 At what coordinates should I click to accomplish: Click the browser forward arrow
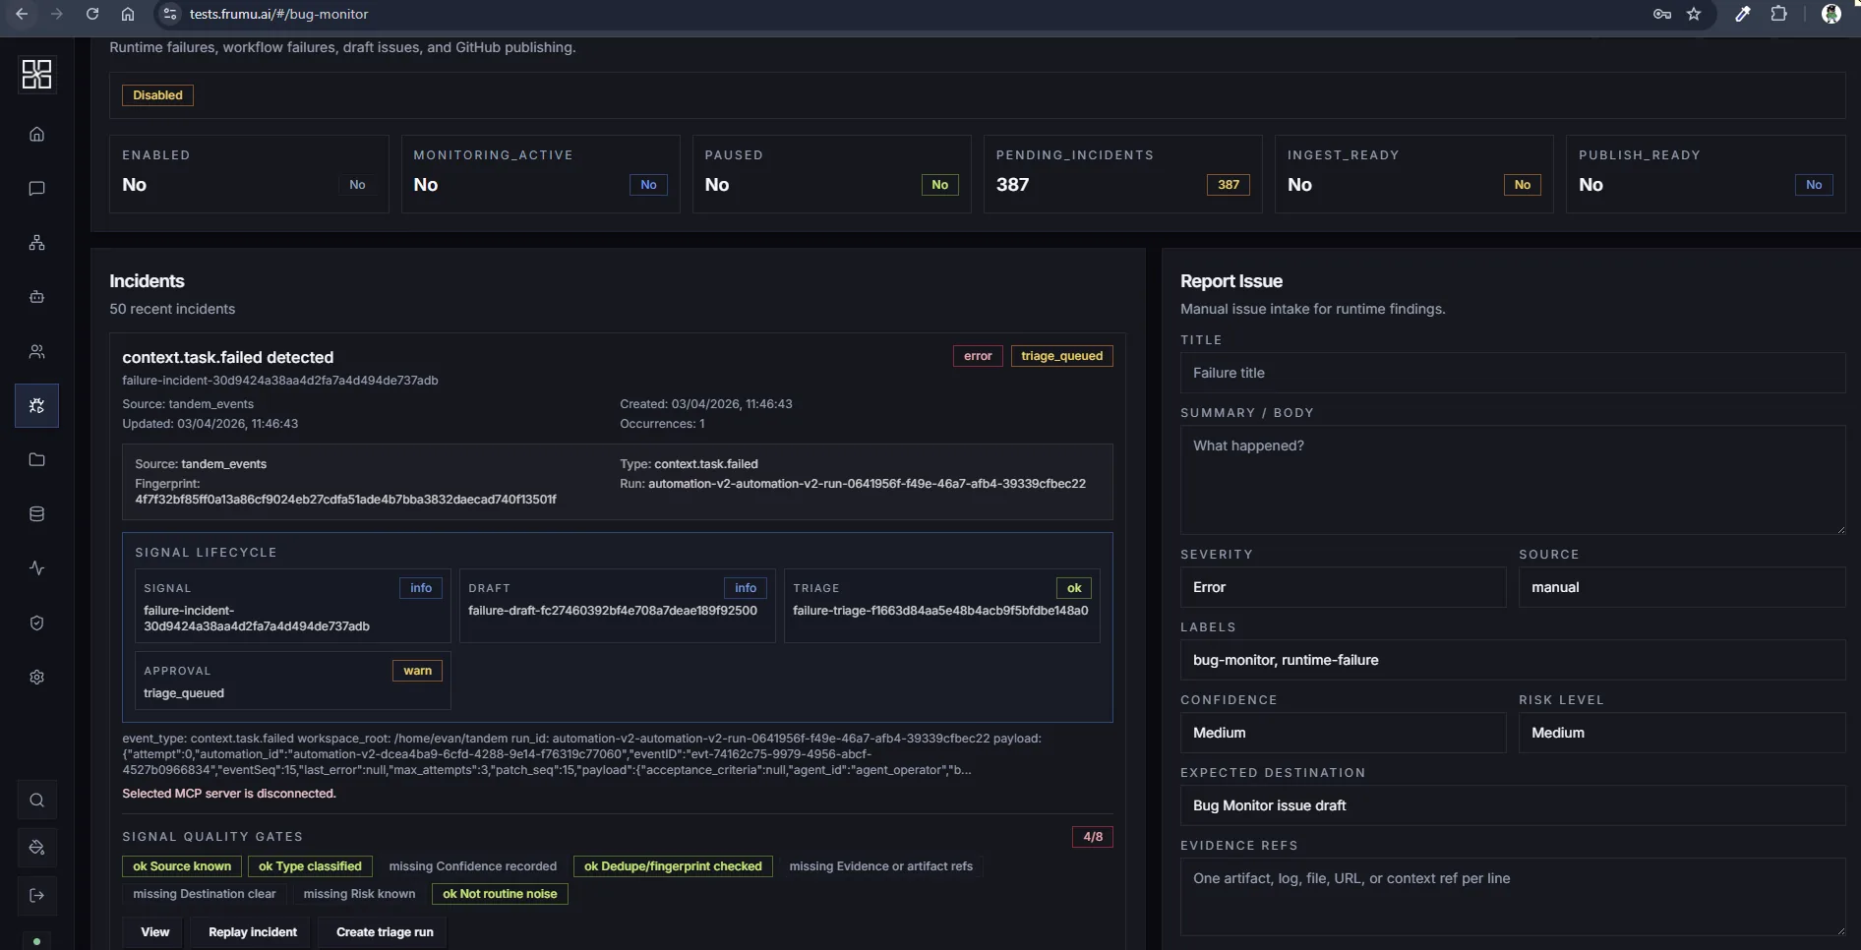point(56,14)
